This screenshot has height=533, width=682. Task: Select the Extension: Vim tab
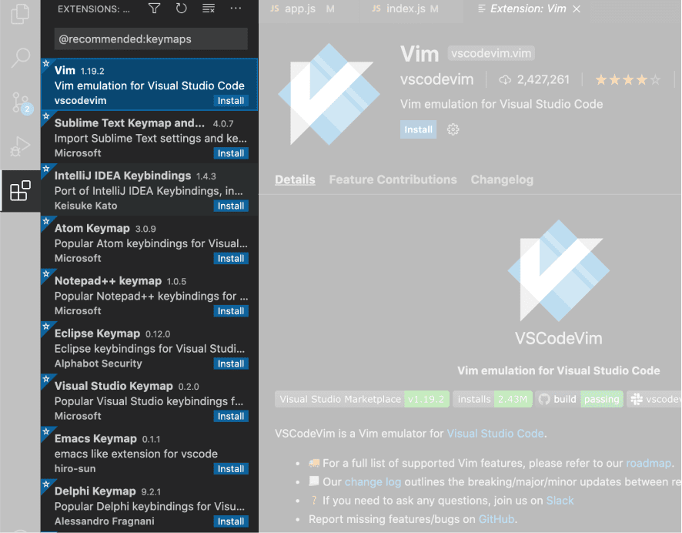pos(528,8)
